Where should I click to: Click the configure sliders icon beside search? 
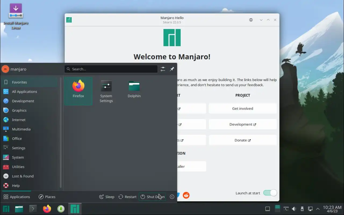tap(163, 69)
